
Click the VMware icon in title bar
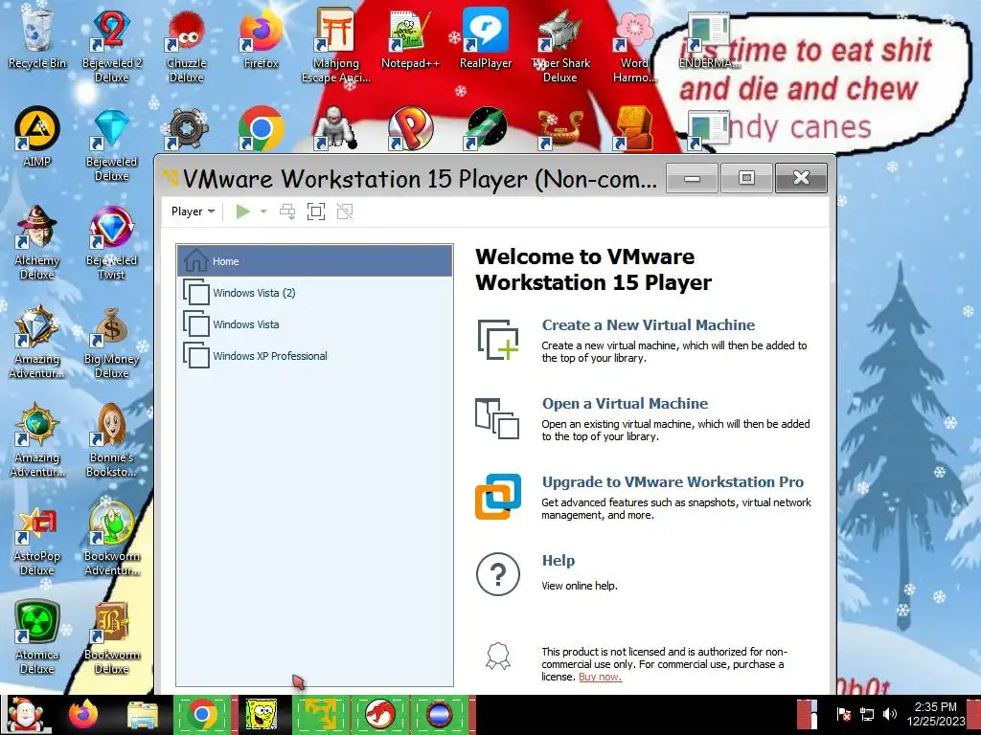171,179
